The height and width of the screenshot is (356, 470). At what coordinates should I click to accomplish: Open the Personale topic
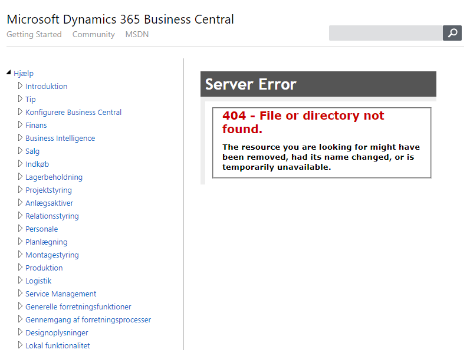coord(42,229)
